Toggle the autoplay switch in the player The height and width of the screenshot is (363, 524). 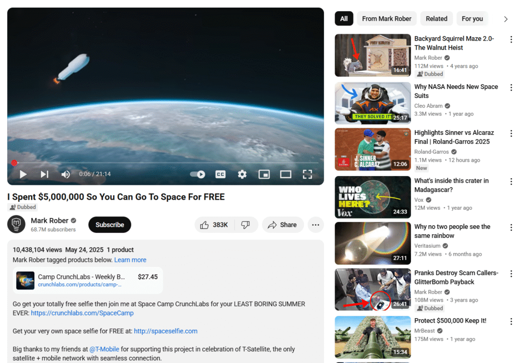[x=197, y=174]
